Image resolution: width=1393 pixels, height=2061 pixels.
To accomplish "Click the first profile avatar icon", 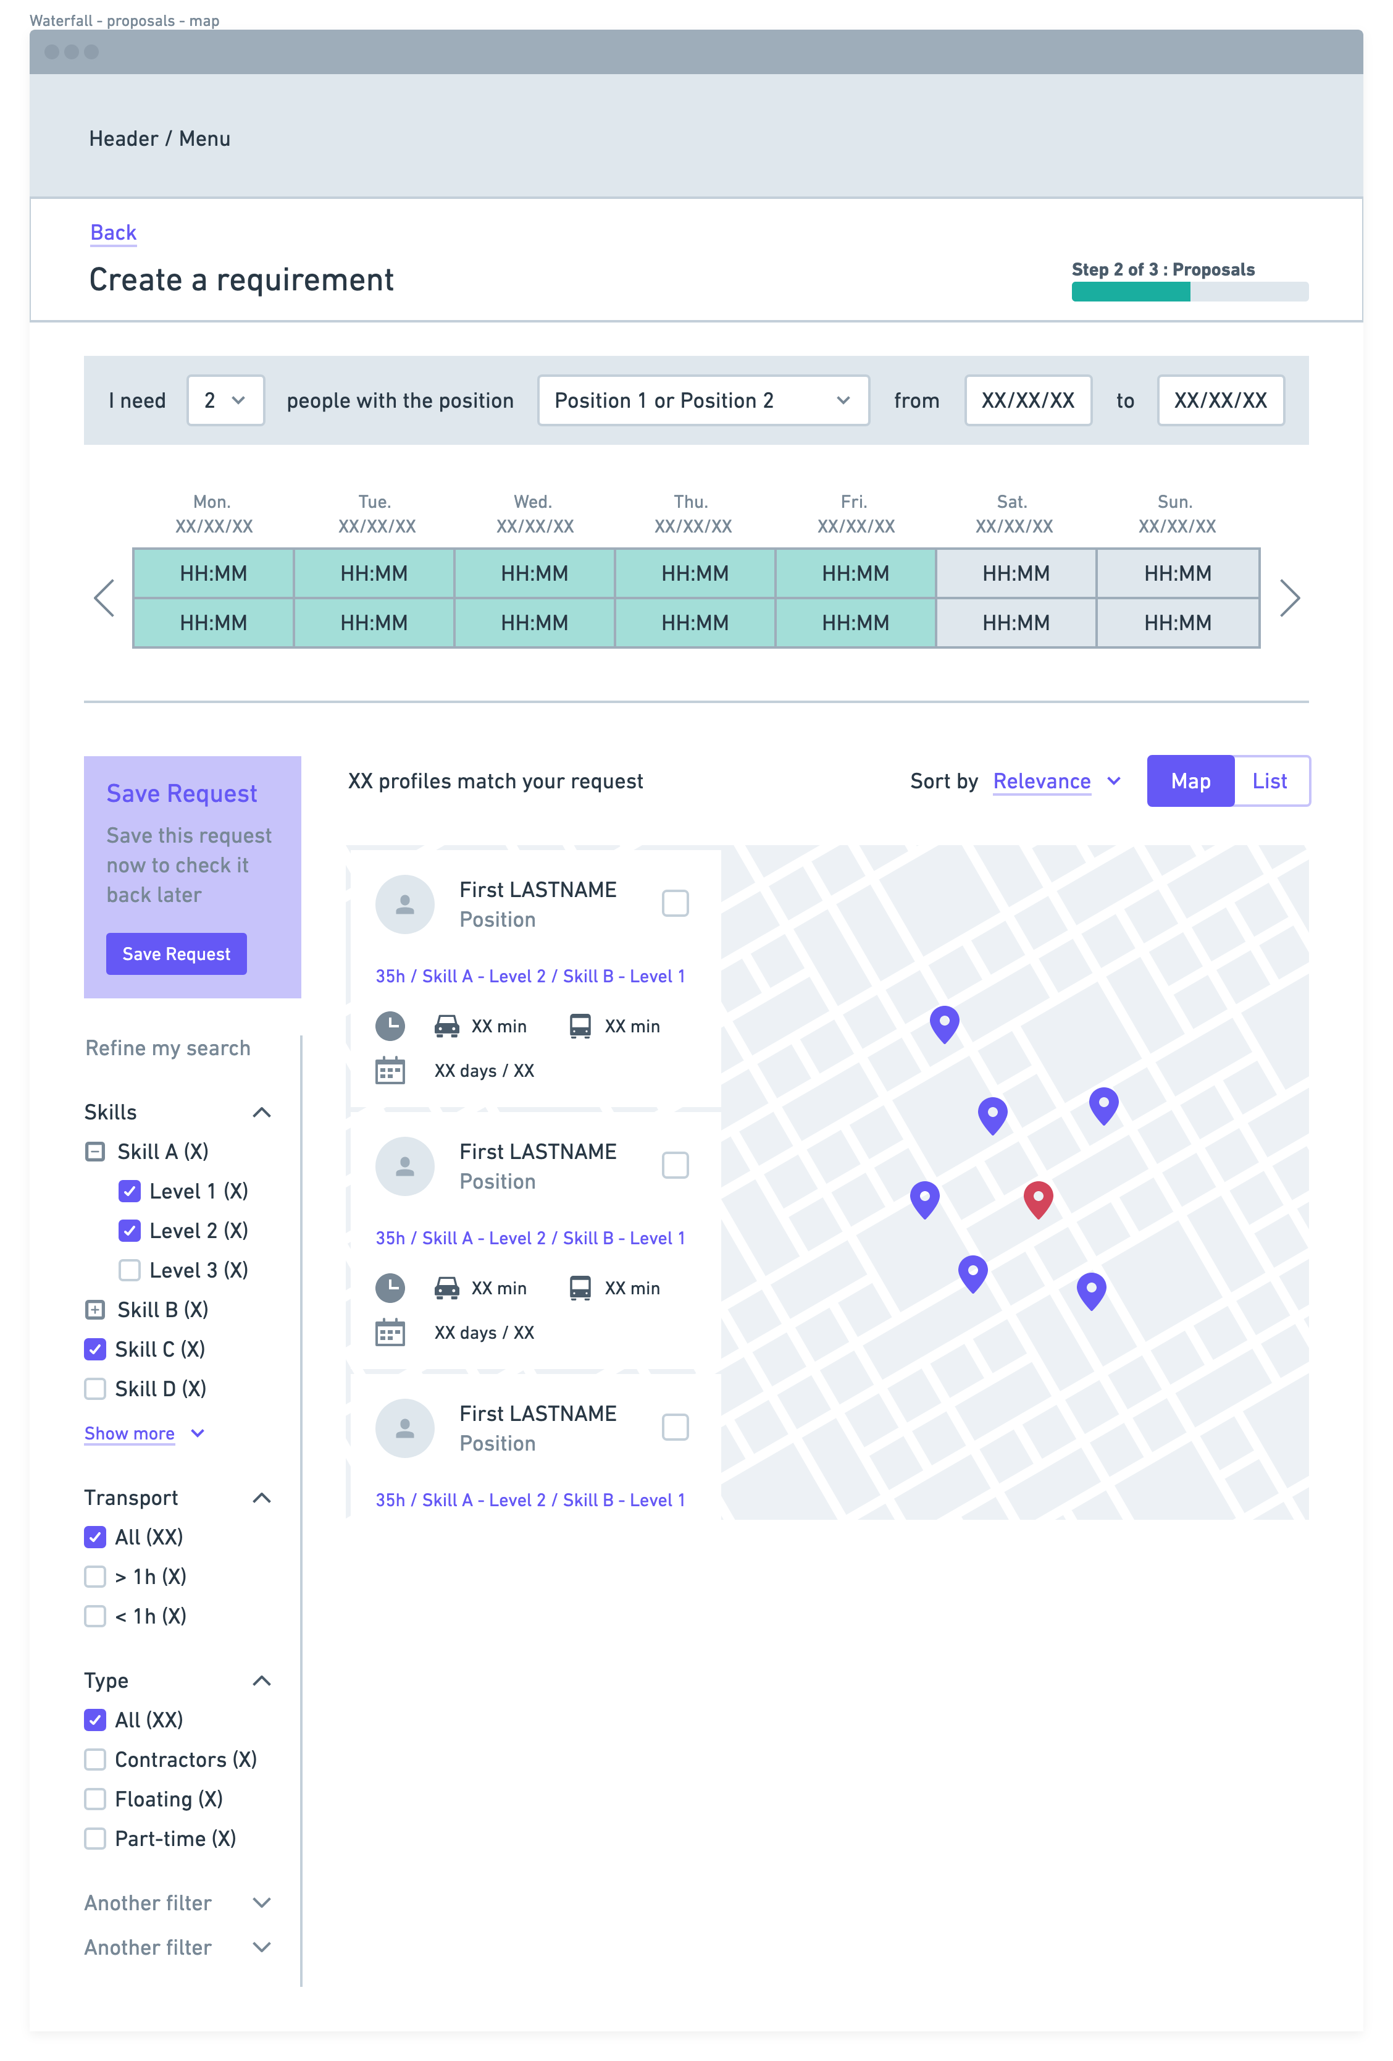I will coord(405,904).
